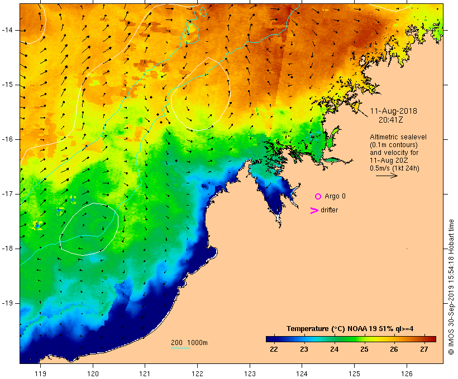Click the latitude axis label -14
The image size is (458, 379).
coord(7,30)
